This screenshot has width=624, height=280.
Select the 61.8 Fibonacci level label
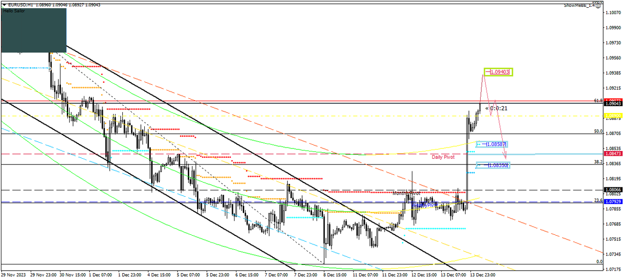click(x=599, y=100)
